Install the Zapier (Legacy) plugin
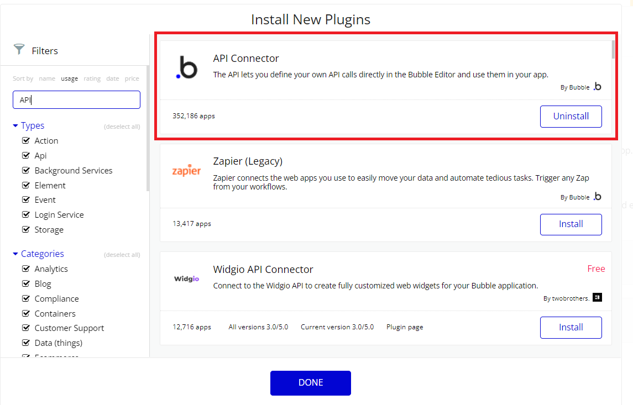The width and height of the screenshot is (633, 405). click(571, 224)
